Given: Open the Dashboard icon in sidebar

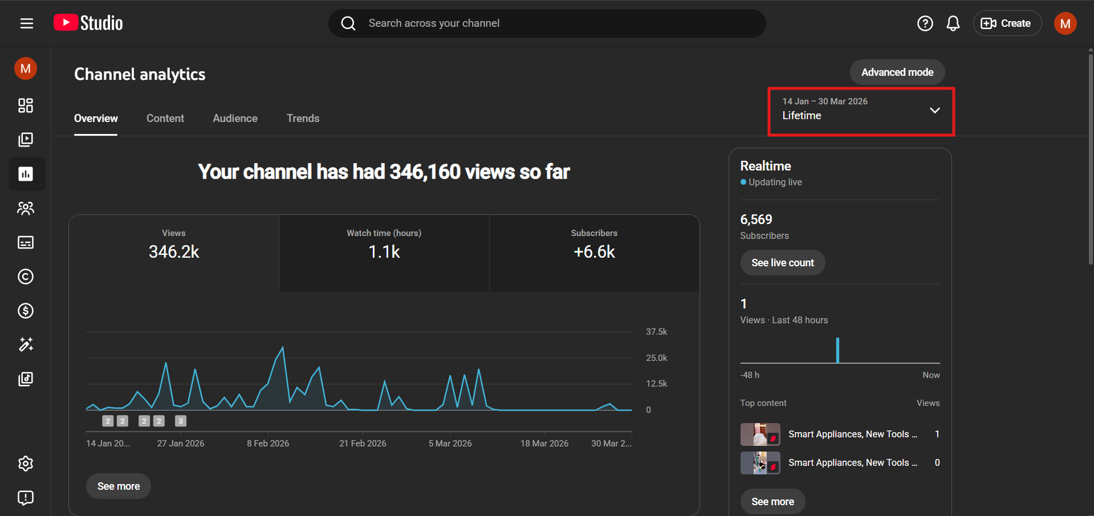Looking at the screenshot, I should tap(26, 105).
